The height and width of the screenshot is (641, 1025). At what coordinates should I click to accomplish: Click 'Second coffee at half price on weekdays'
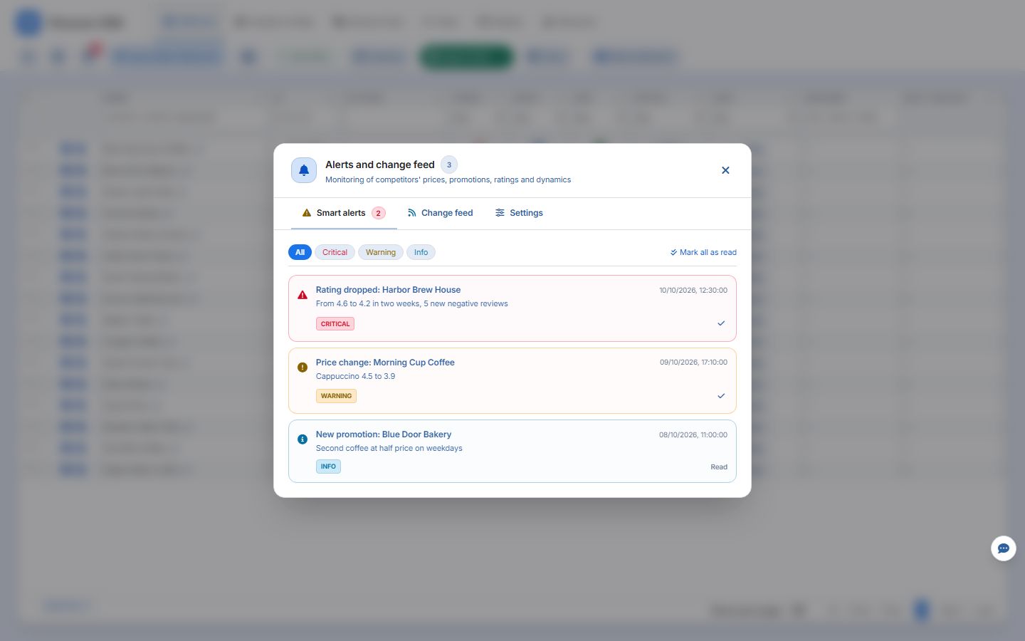[x=389, y=448]
